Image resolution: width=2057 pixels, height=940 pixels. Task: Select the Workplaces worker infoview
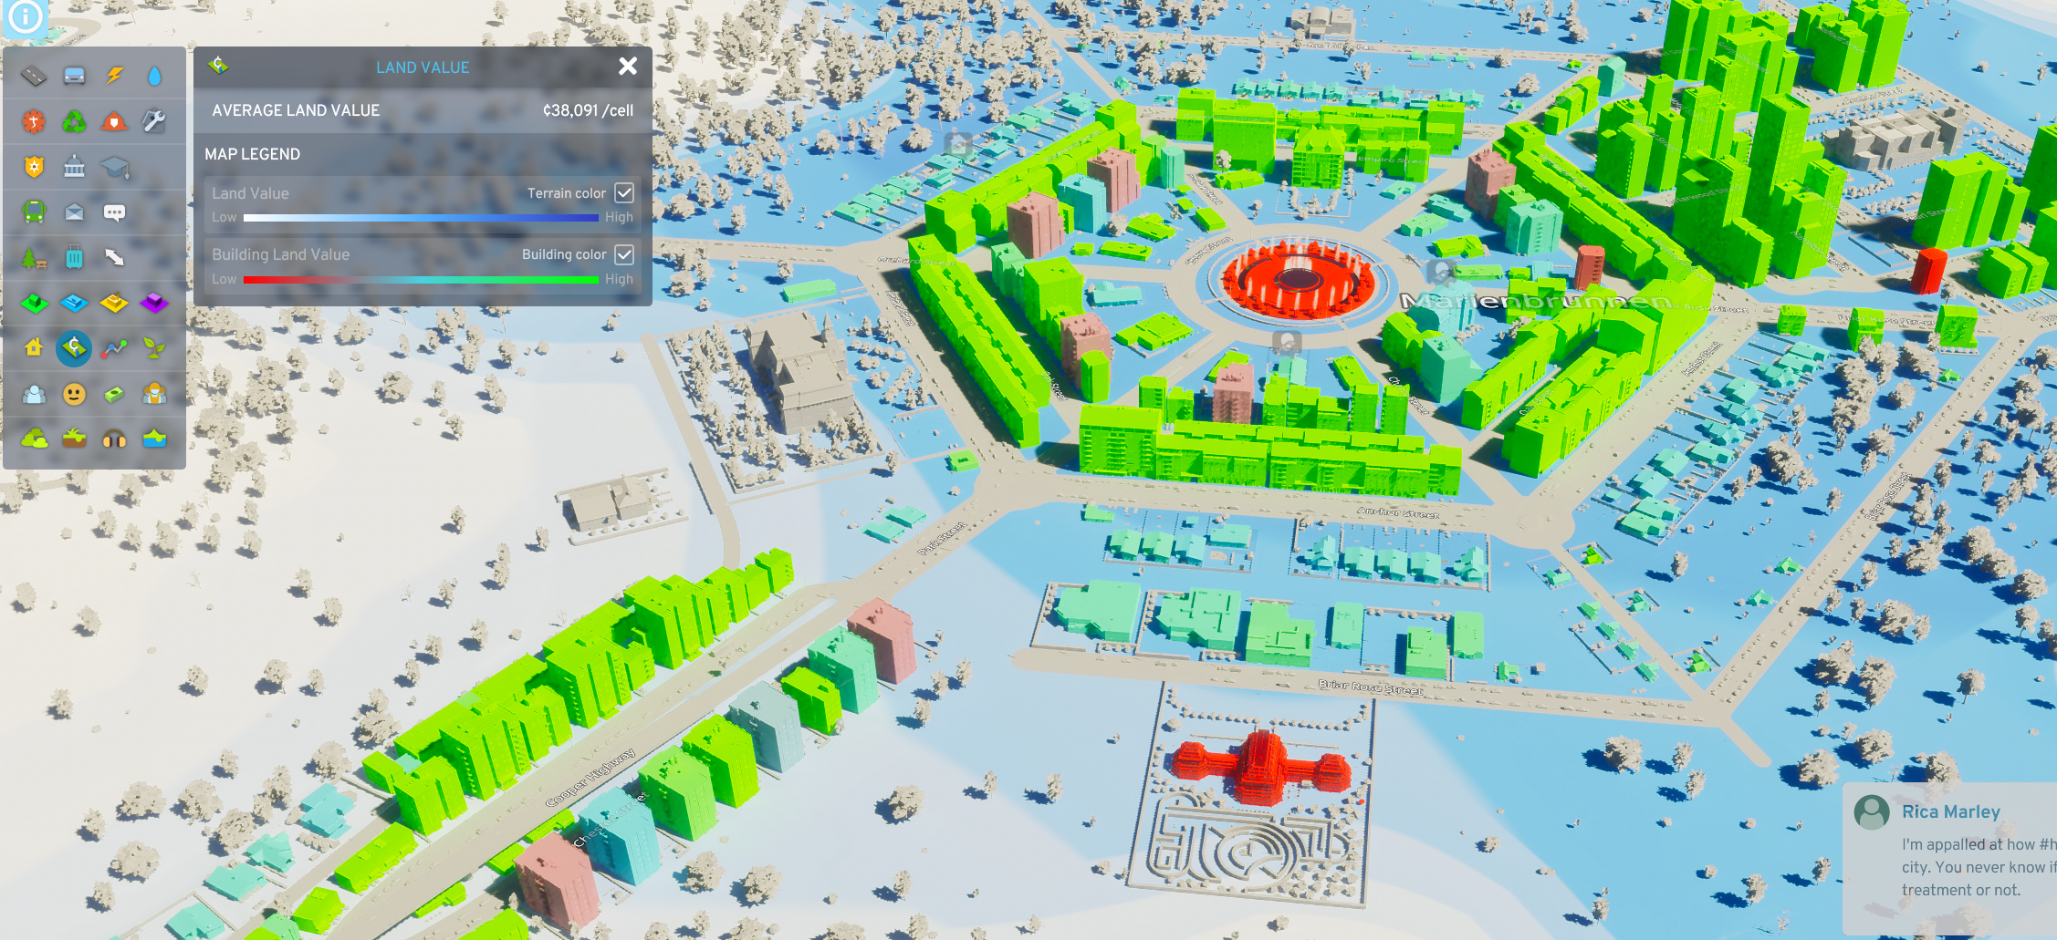point(154,394)
